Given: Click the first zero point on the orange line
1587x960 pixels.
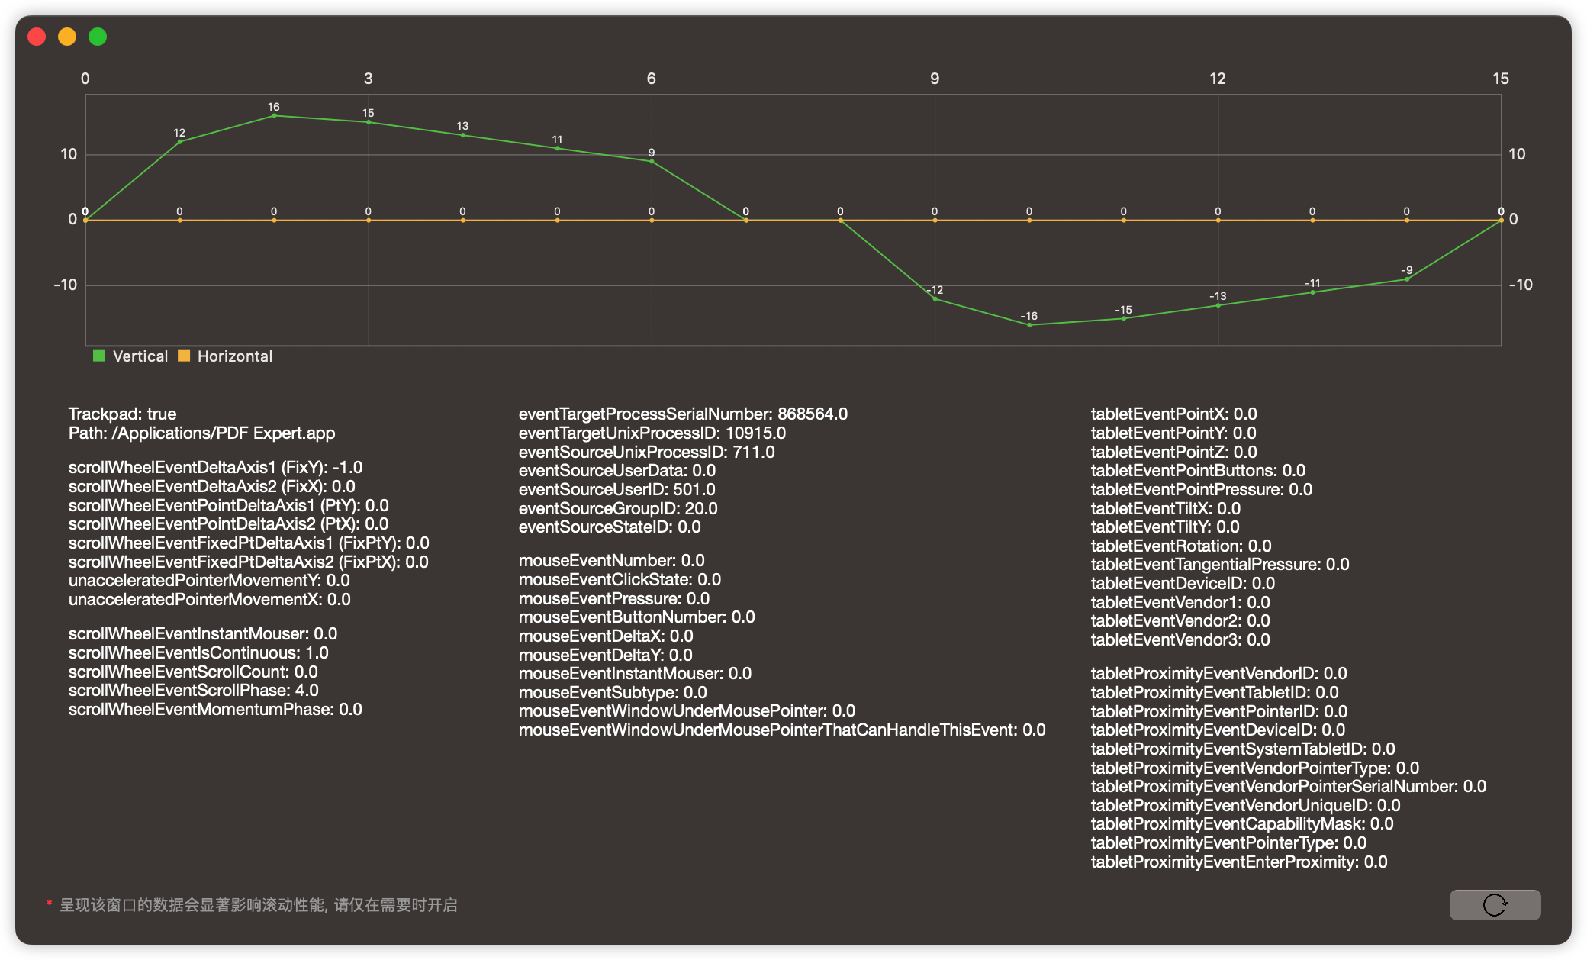Looking at the screenshot, I should click(85, 219).
